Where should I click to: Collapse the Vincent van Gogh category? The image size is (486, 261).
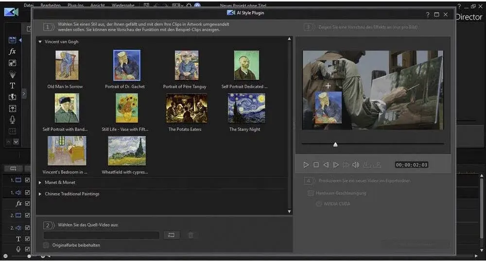40,42
